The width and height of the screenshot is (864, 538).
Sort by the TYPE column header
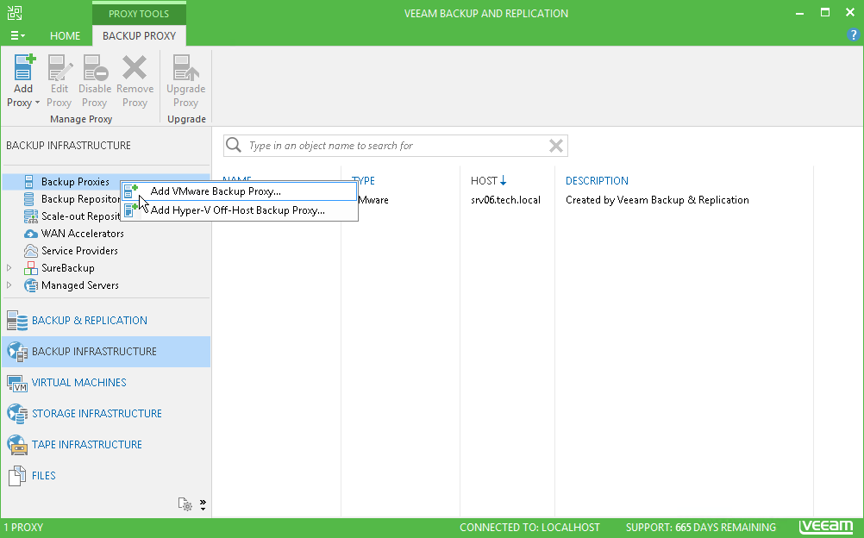(363, 180)
